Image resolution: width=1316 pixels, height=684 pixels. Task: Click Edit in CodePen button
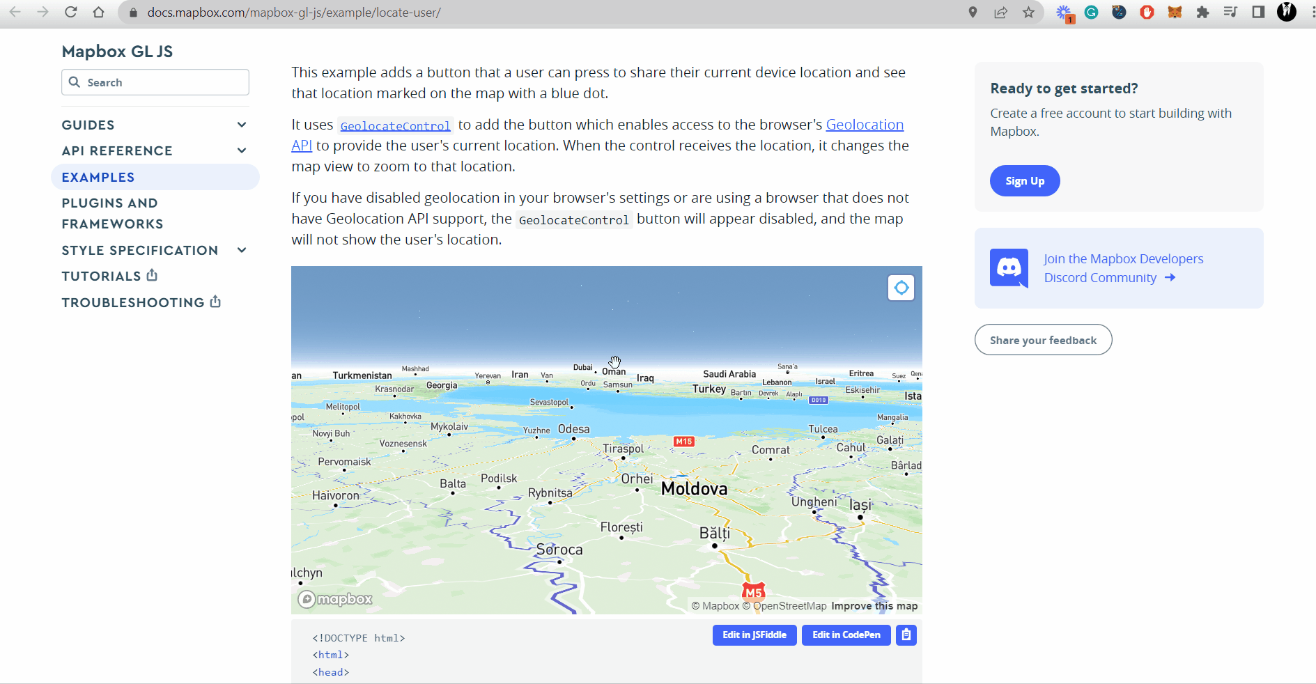[x=846, y=635]
